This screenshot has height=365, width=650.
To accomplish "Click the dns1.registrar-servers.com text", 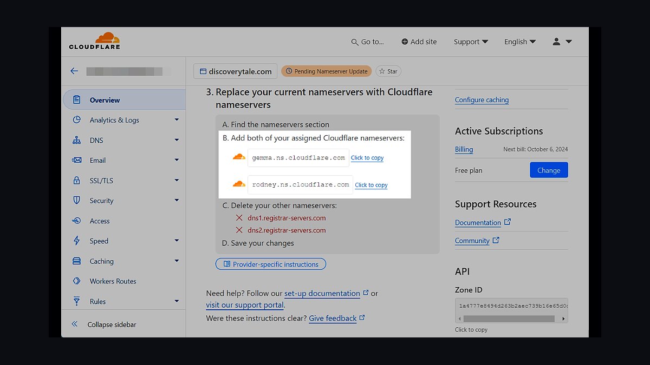I will pos(287,218).
